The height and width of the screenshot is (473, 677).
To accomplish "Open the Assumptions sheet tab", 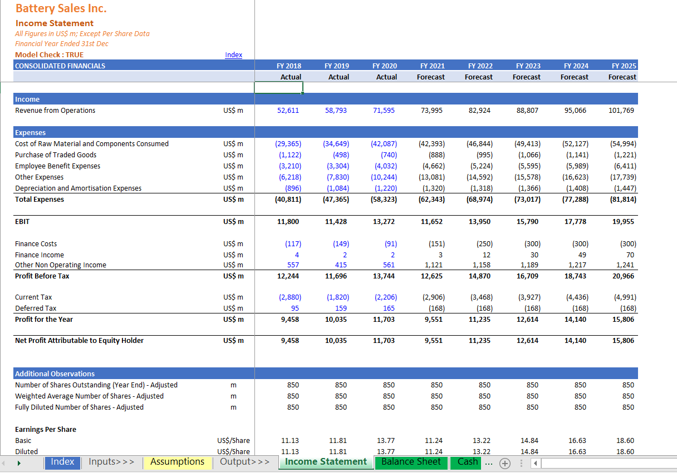I will click(x=178, y=462).
